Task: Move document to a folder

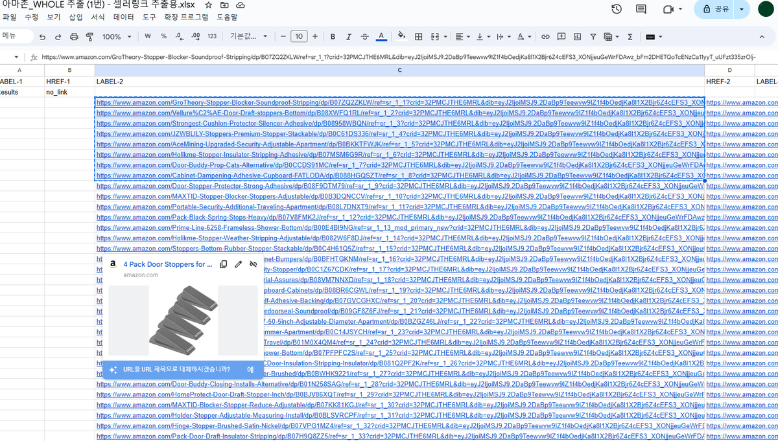Action: [x=225, y=5]
